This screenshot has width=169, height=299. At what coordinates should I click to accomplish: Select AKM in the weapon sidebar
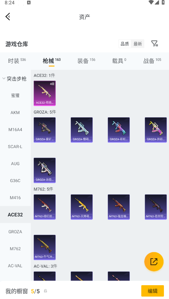15,112
